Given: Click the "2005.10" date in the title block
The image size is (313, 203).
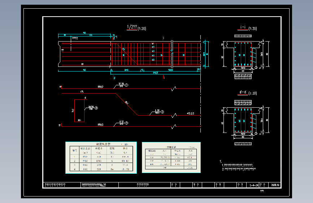Looking at the screenshot, I should pyautogui.click(x=275, y=185).
